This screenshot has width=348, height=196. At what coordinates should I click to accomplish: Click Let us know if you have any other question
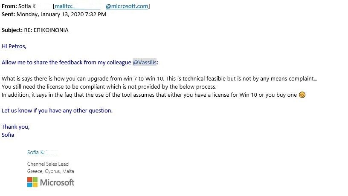[57, 111]
